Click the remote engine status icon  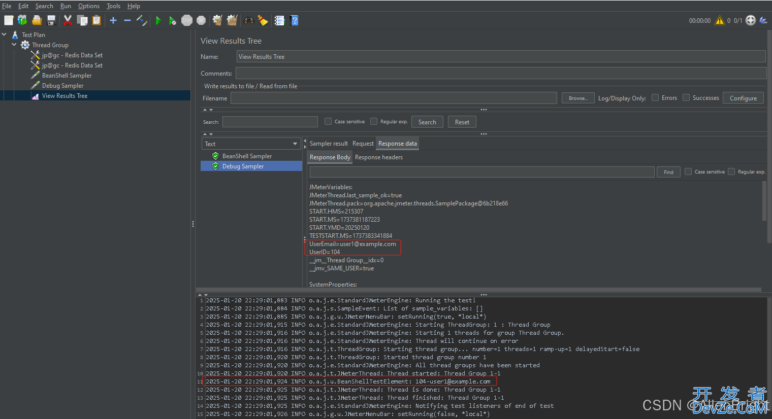751,20
